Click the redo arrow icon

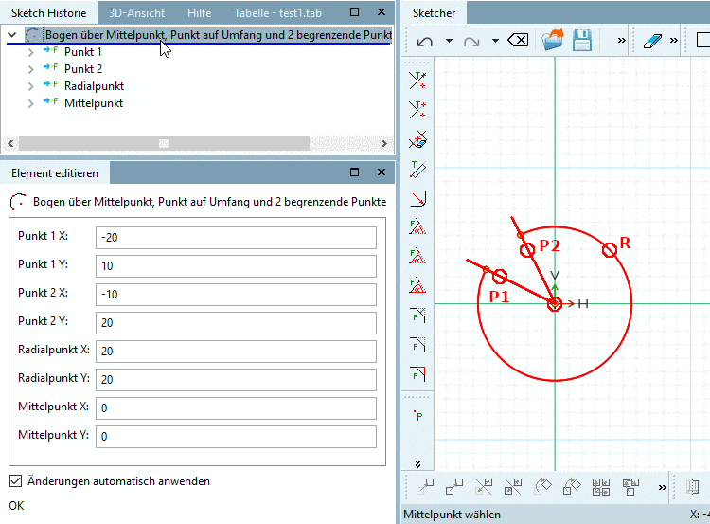pos(471,42)
